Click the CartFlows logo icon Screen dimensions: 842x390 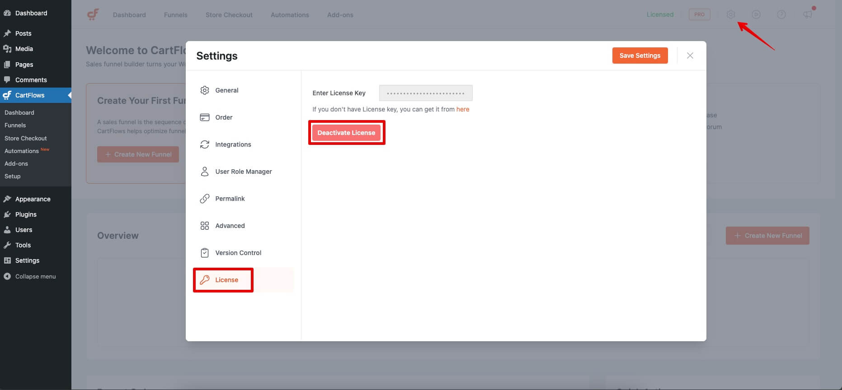[93, 14]
